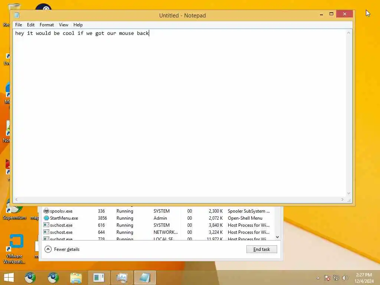Click the StartMenu.exe shell icon
The height and width of the screenshot is (285, 380).
click(46, 218)
